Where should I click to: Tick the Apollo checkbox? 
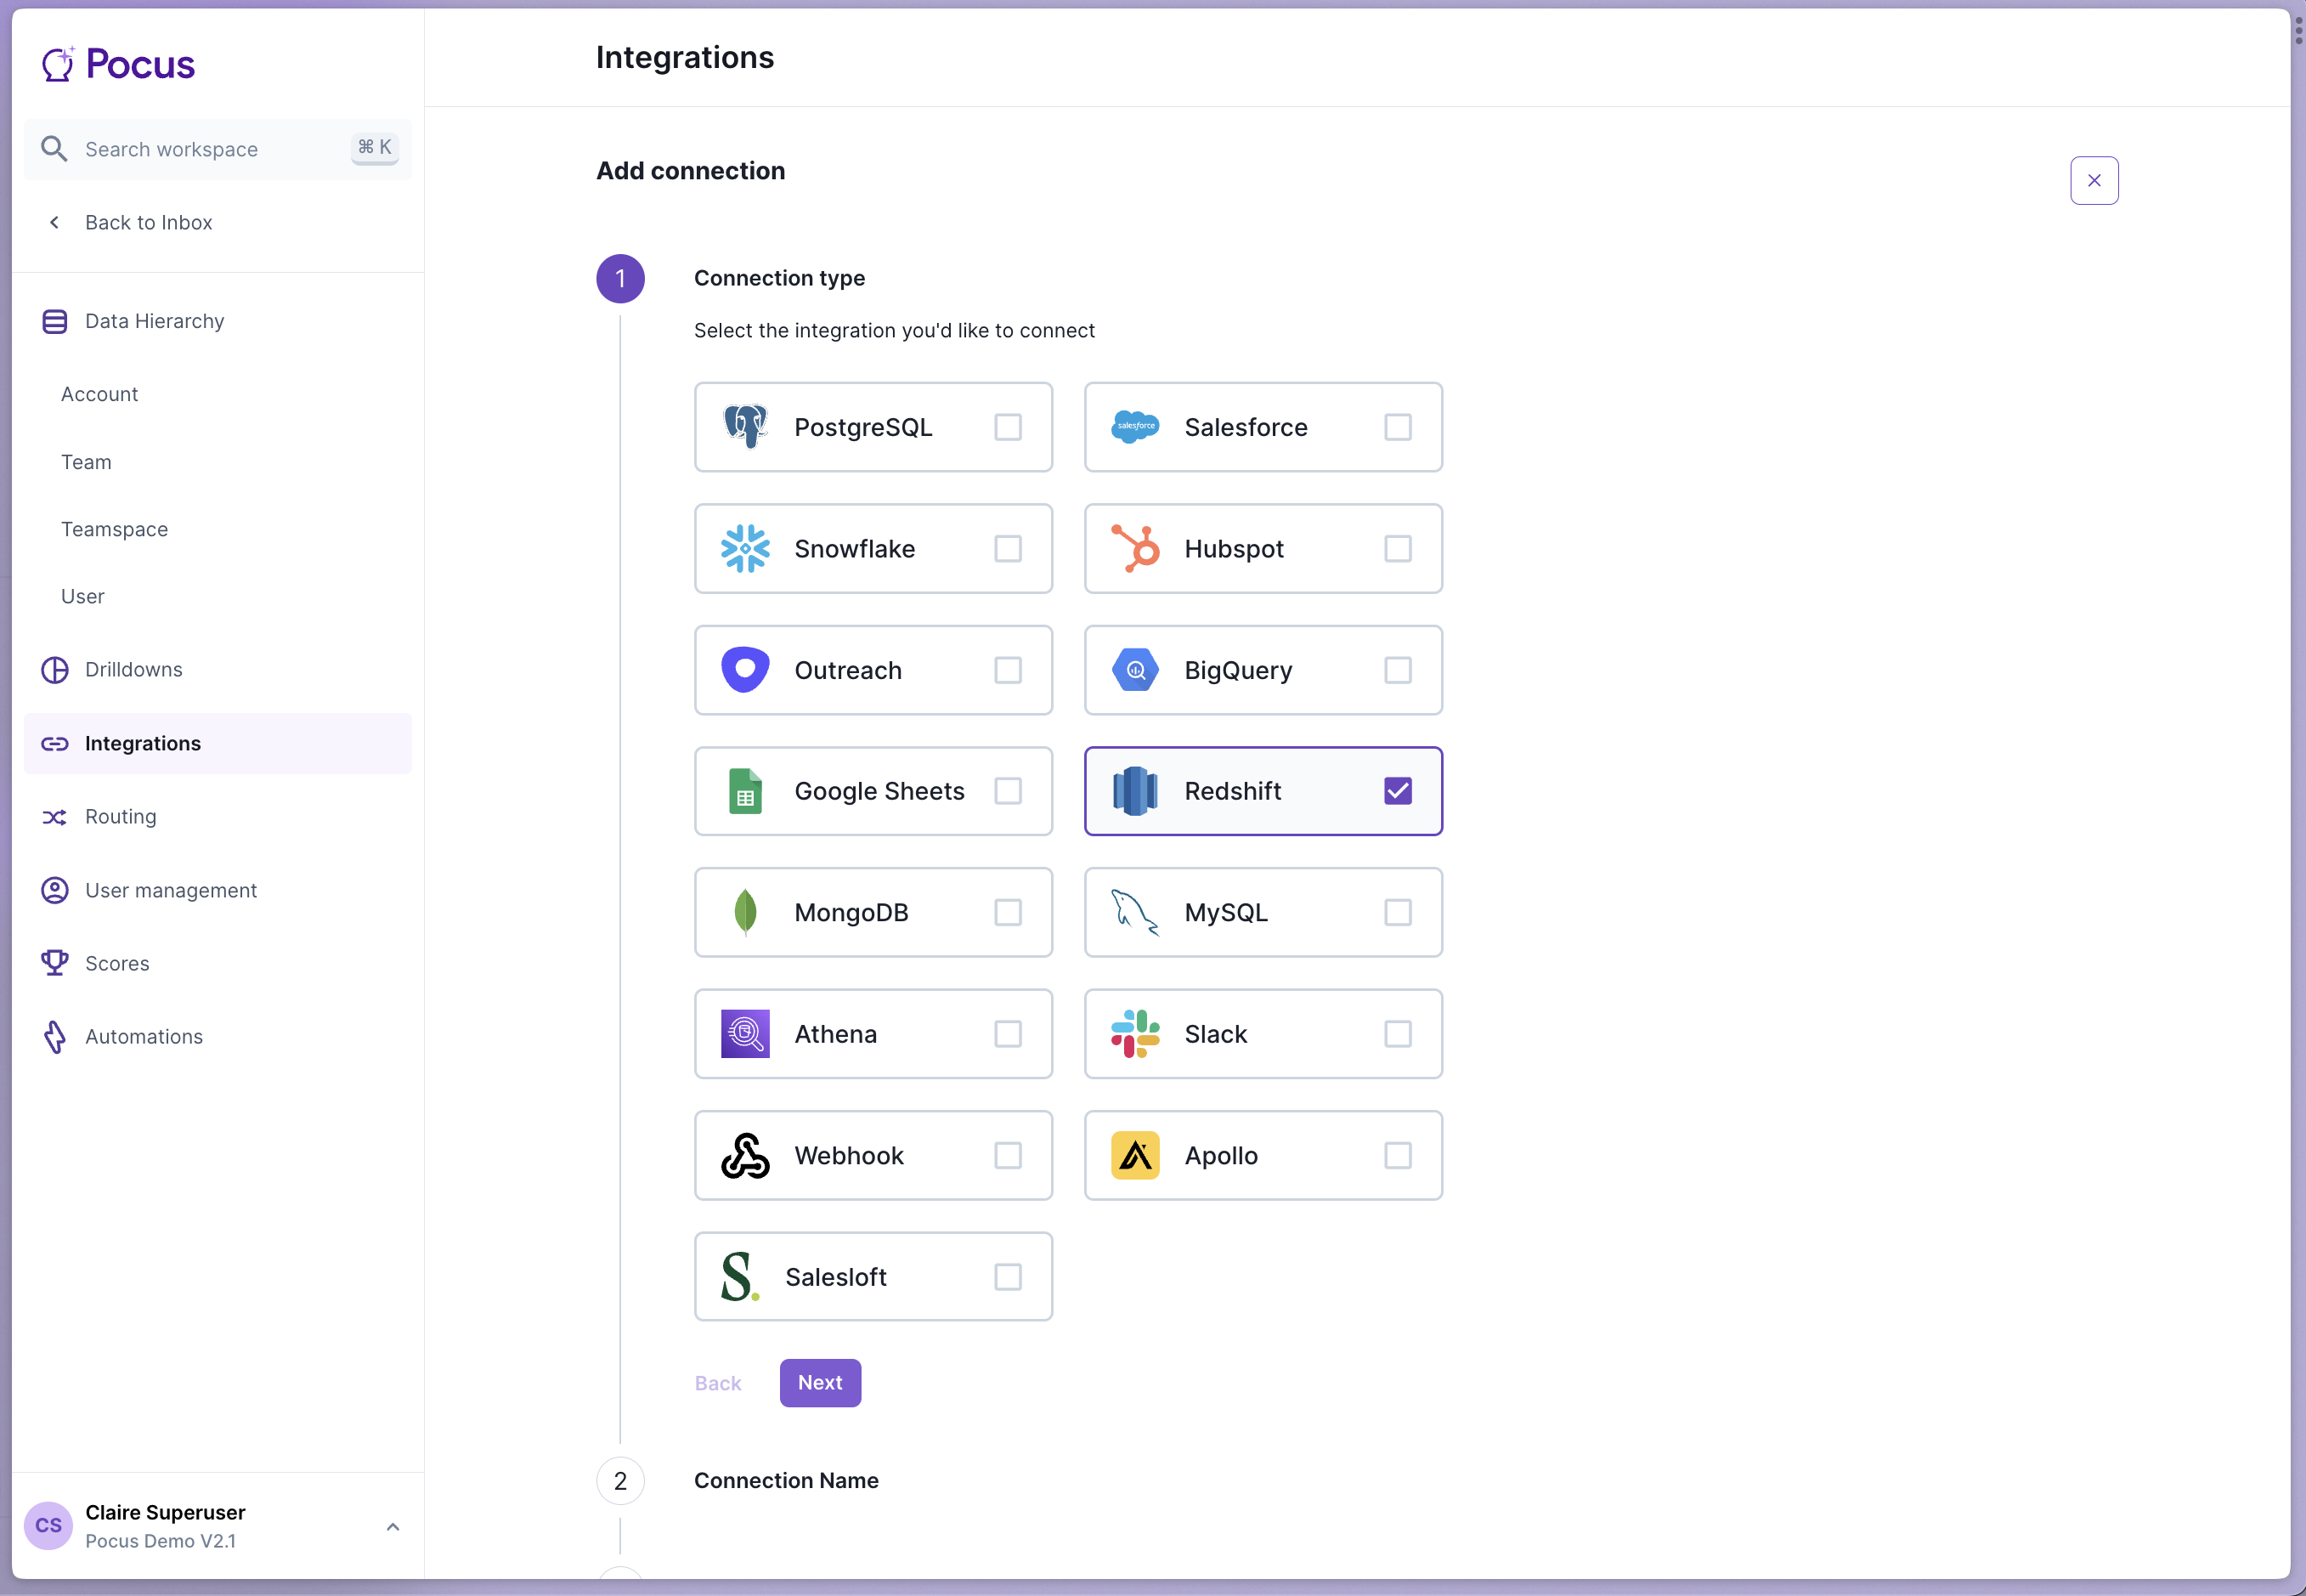coord(1398,1156)
